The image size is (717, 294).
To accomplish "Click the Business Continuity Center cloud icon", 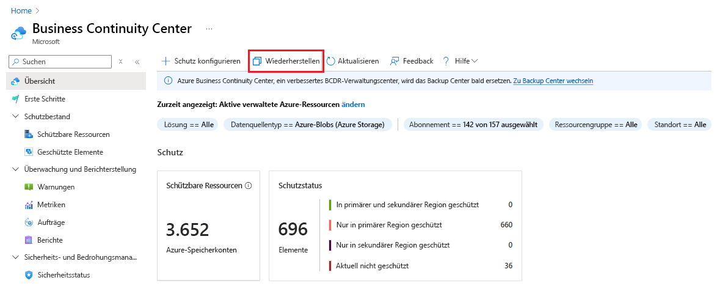I will [x=19, y=33].
